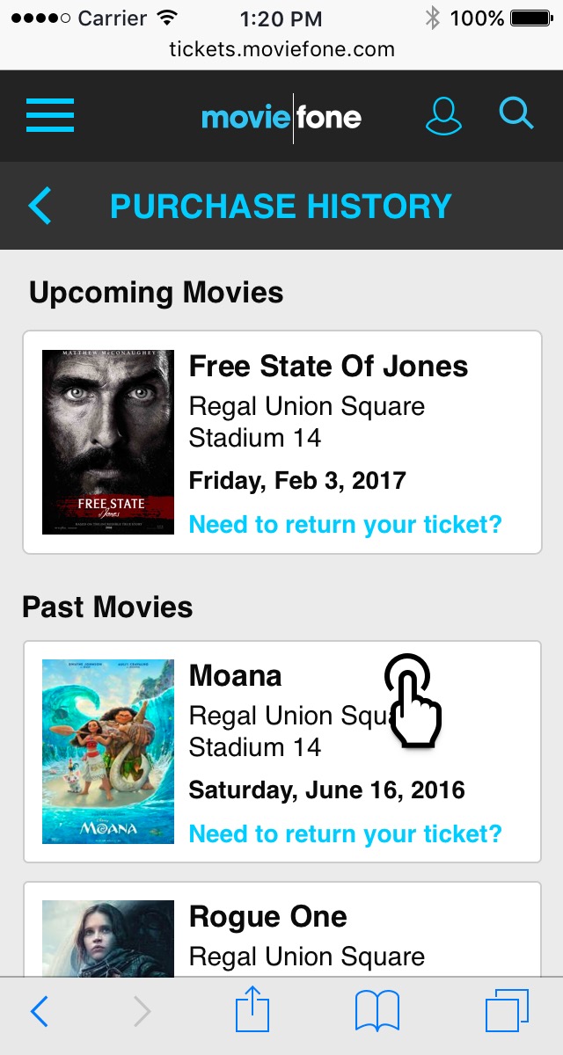Tap the Free State Of Jones poster
This screenshot has width=563, height=1055.
(108, 442)
